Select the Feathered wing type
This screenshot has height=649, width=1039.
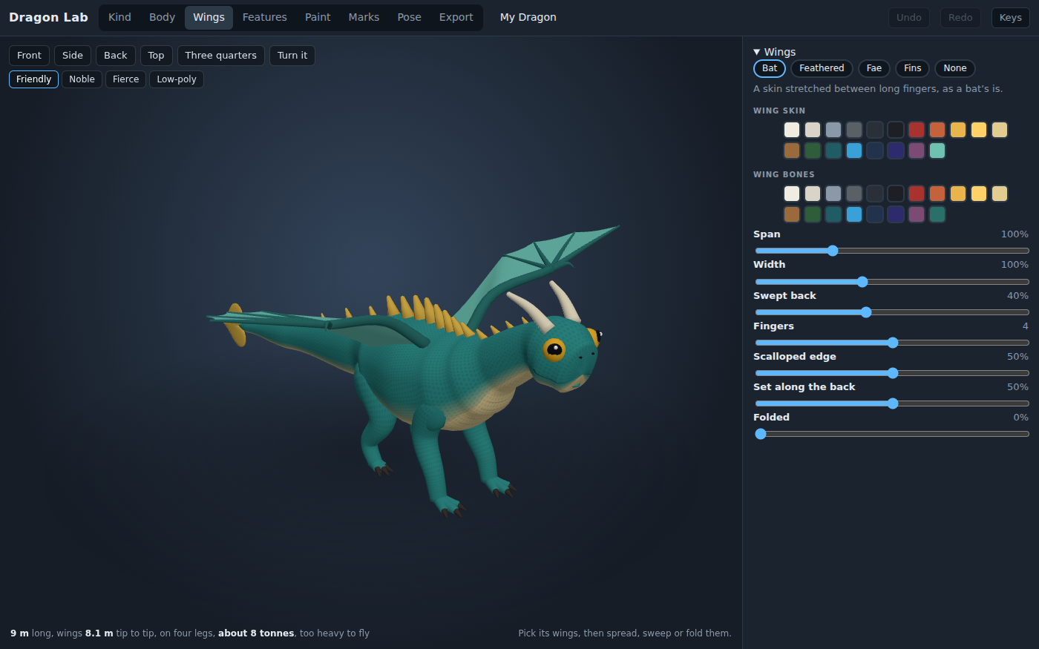tap(822, 68)
